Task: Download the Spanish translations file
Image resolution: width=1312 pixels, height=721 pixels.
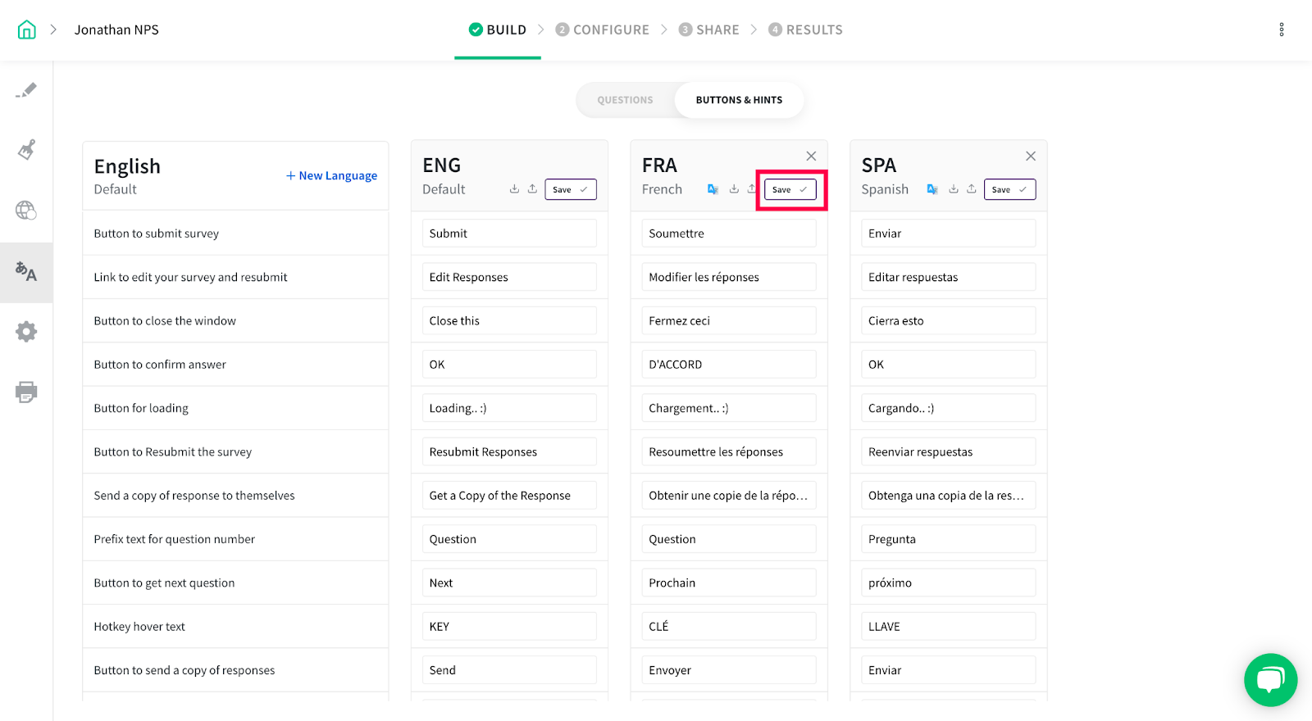Action: click(x=954, y=189)
